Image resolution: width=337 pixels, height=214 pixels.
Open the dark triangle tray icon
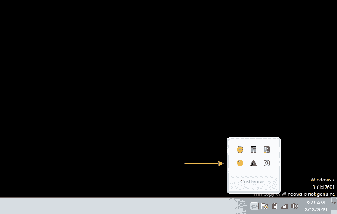(253, 163)
